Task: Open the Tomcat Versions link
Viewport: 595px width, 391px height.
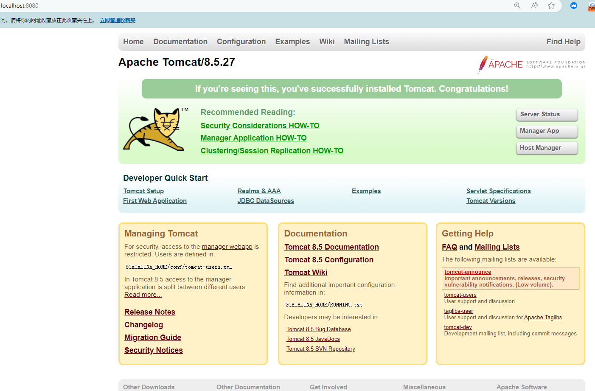Action: 491,201
